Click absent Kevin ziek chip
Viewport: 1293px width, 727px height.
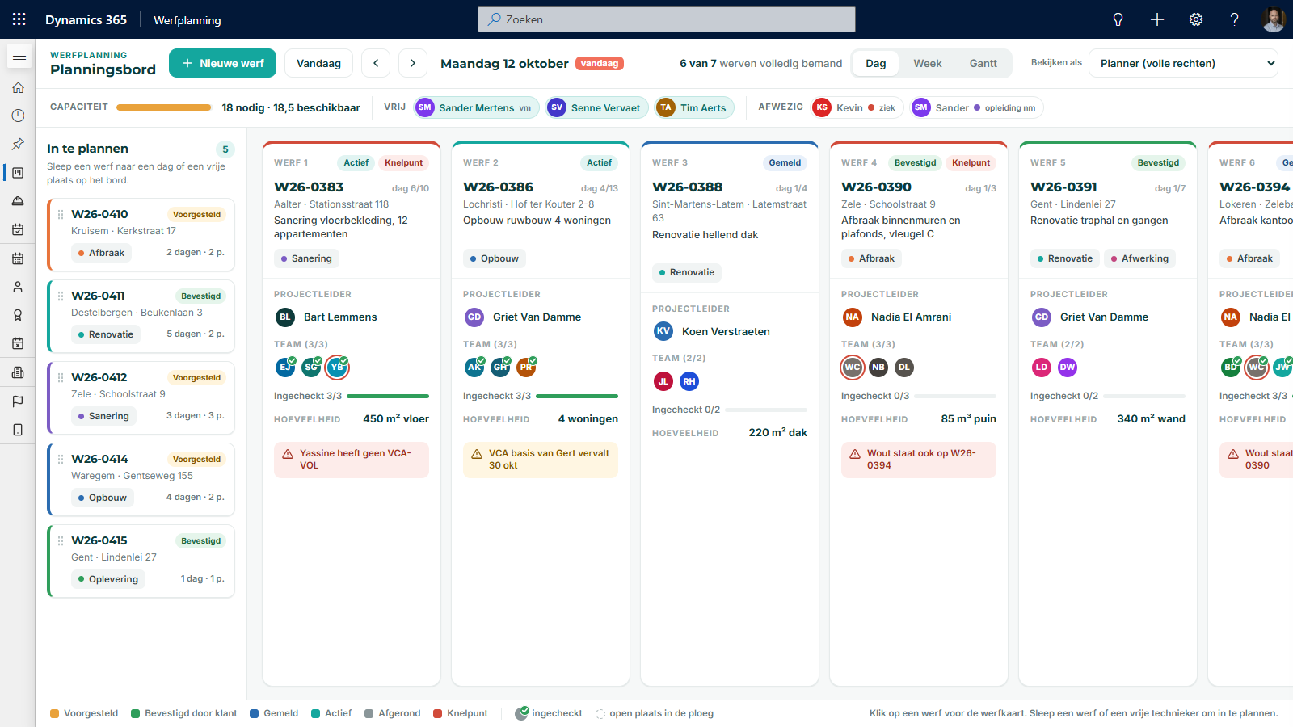point(857,107)
